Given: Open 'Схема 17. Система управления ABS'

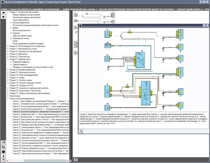Looking at the screenshot, I should tap(41, 143).
